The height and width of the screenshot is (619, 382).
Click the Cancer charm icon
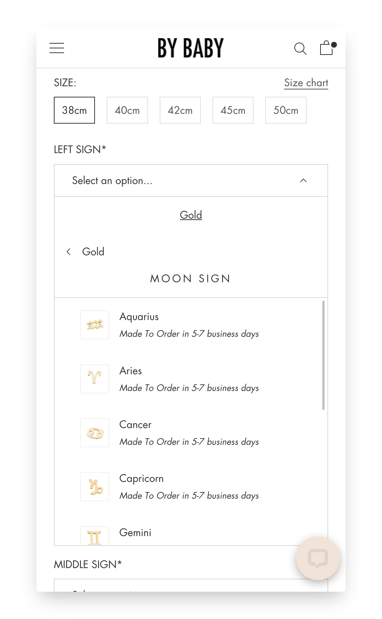pos(95,433)
